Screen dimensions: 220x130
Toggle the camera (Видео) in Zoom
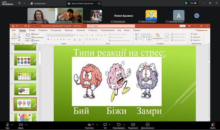(x=21, y=124)
